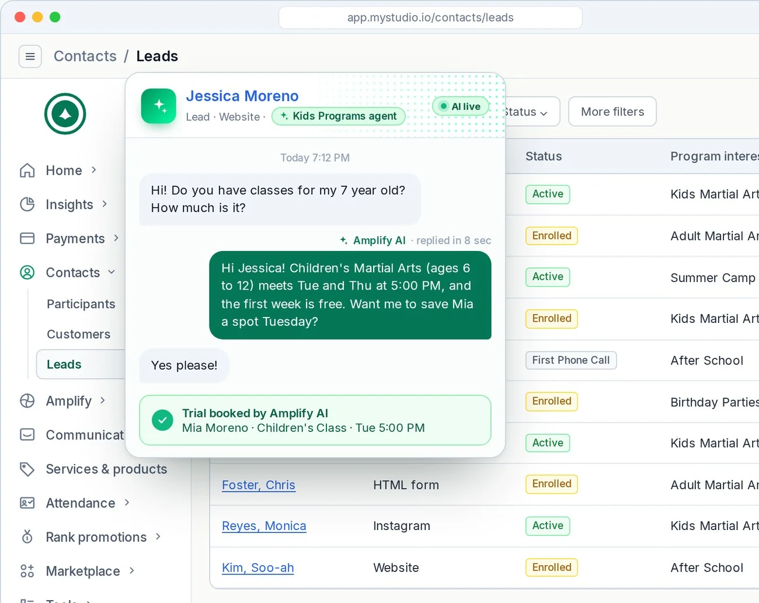Select the Leads submenu item
759x603 pixels.
point(81,364)
